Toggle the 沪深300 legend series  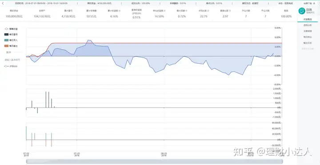(x=11, y=66)
